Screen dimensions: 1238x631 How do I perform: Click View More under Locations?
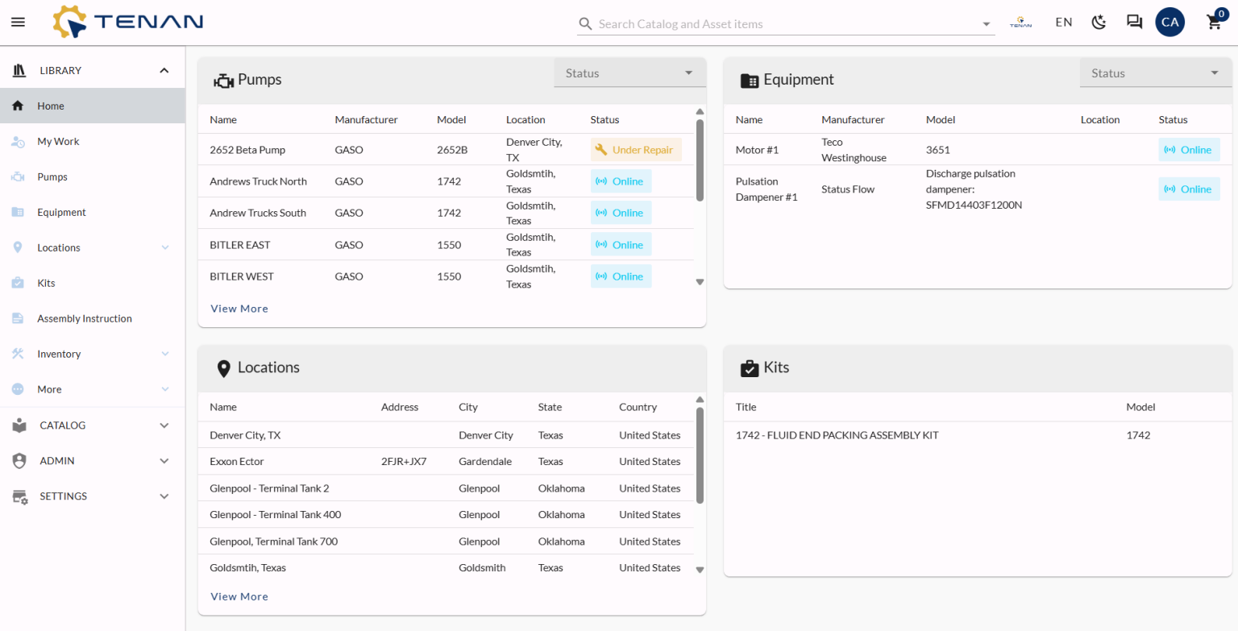click(x=239, y=596)
